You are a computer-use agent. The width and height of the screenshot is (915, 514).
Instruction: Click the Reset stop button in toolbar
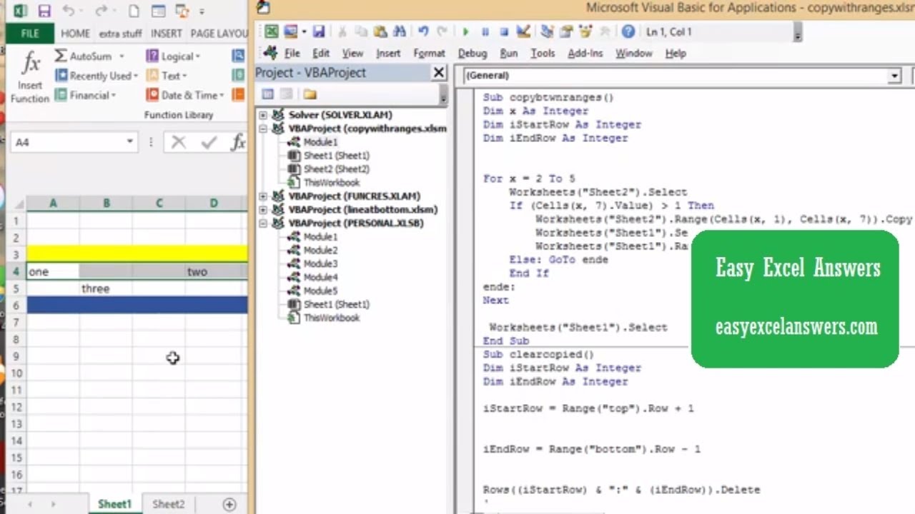tap(504, 32)
